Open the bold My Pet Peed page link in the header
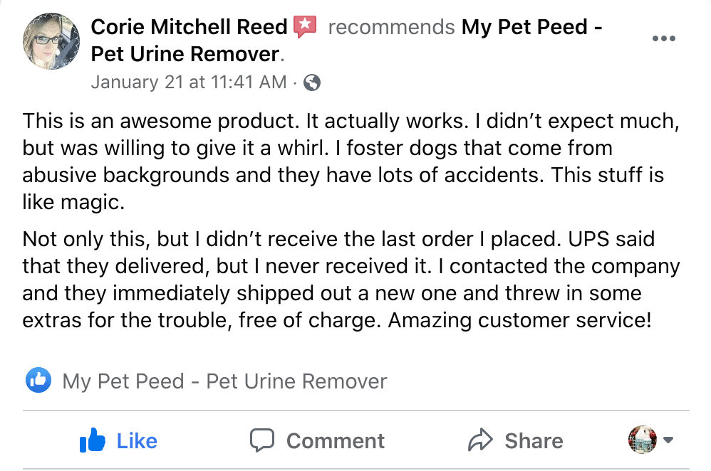The width and height of the screenshot is (711, 471). pyautogui.click(x=346, y=41)
